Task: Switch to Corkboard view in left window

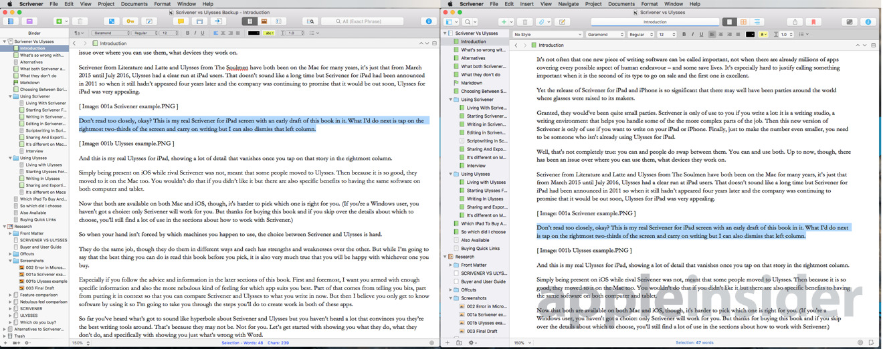Action: click(x=264, y=21)
